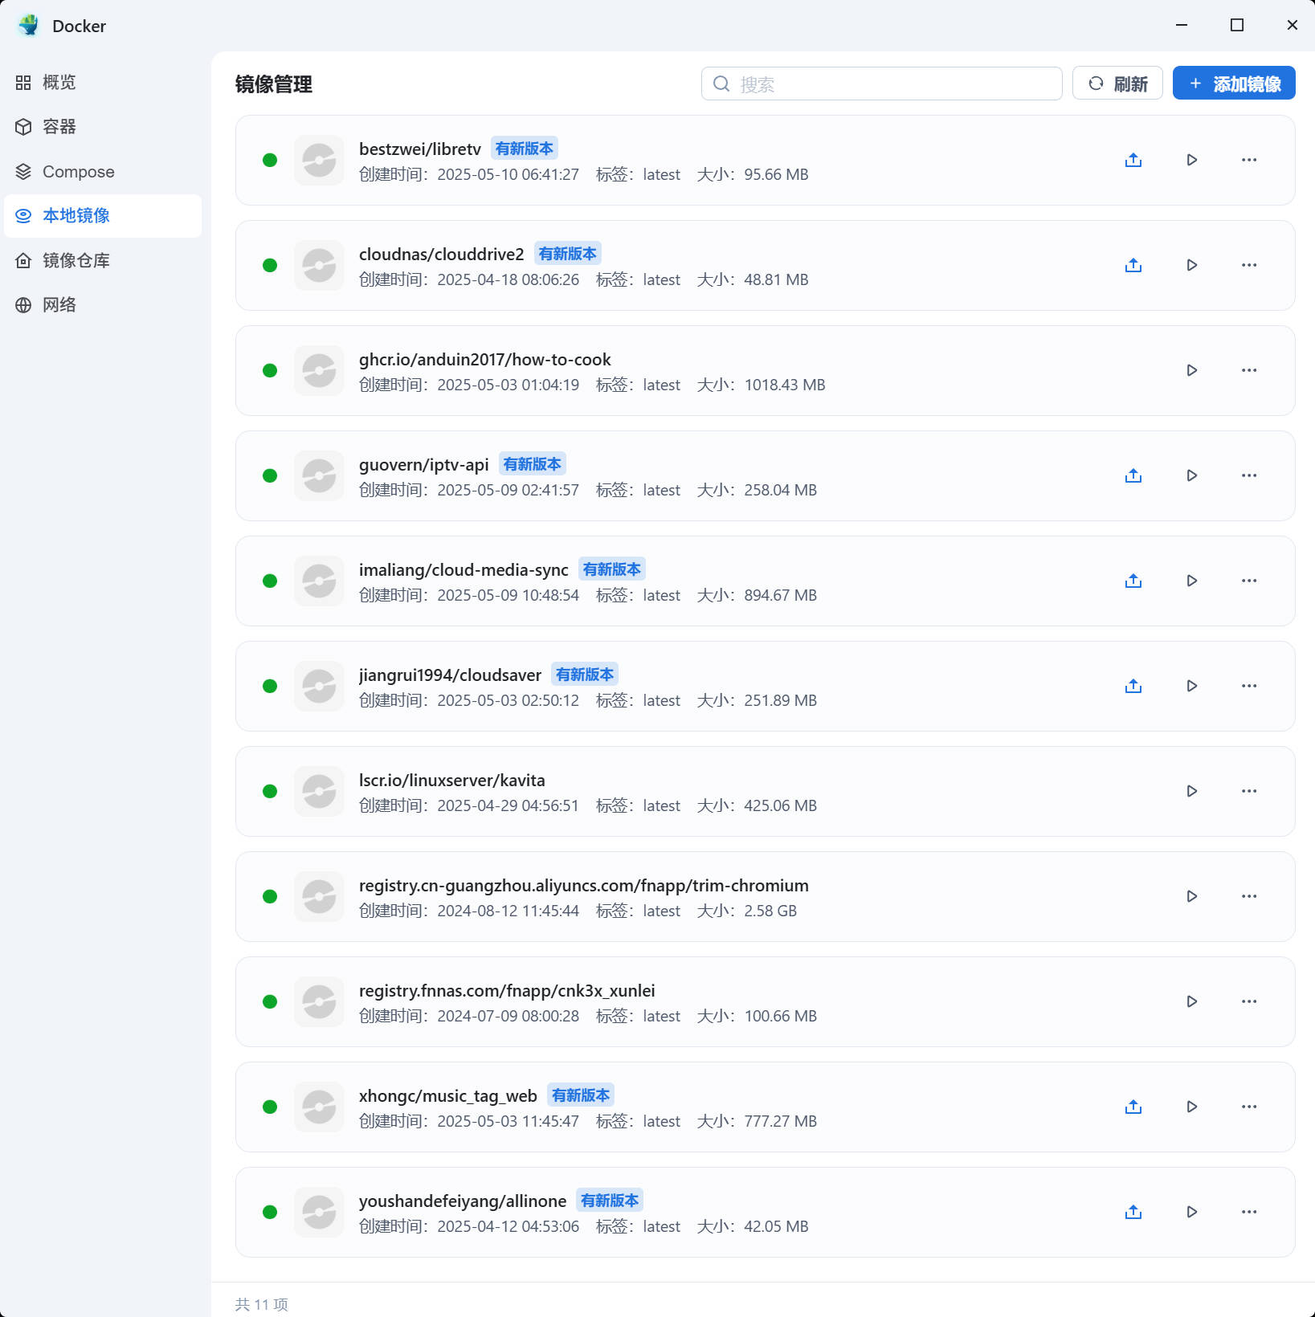
Task: Click the 有新版本 badge on bestzwei/libretv
Action: tap(525, 149)
